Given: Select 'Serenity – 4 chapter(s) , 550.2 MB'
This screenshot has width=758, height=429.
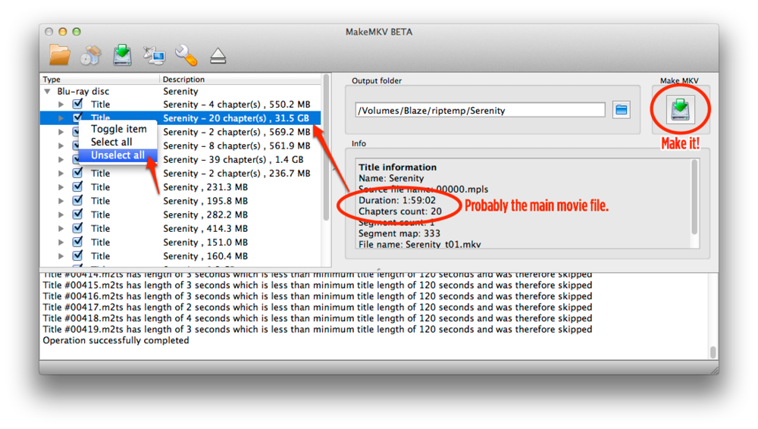Looking at the screenshot, I should tap(236, 105).
